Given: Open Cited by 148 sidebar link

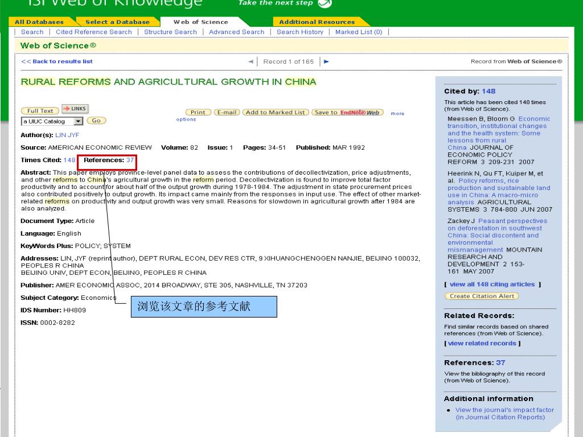Looking at the screenshot, I should [x=488, y=92].
